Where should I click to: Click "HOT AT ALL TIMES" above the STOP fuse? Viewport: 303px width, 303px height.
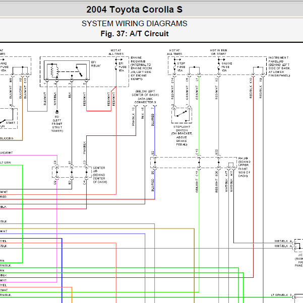coord(174,52)
